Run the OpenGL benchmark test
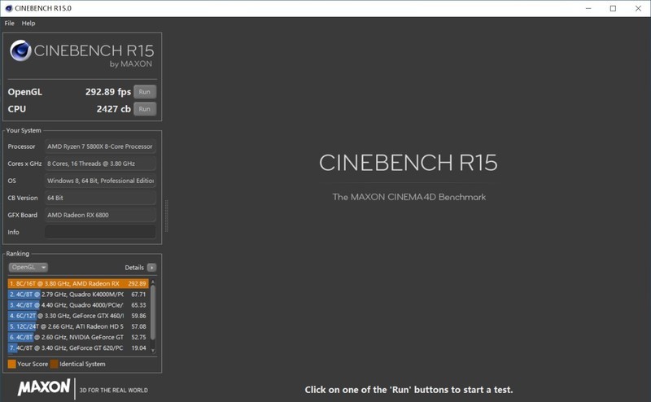Image resolution: width=651 pixels, height=402 pixels. [145, 92]
